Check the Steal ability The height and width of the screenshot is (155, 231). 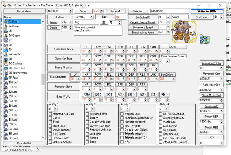[50, 122]
